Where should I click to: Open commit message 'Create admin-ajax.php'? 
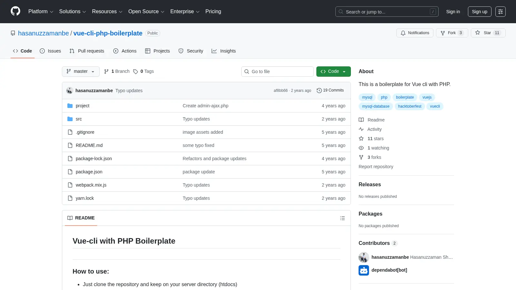205,106
